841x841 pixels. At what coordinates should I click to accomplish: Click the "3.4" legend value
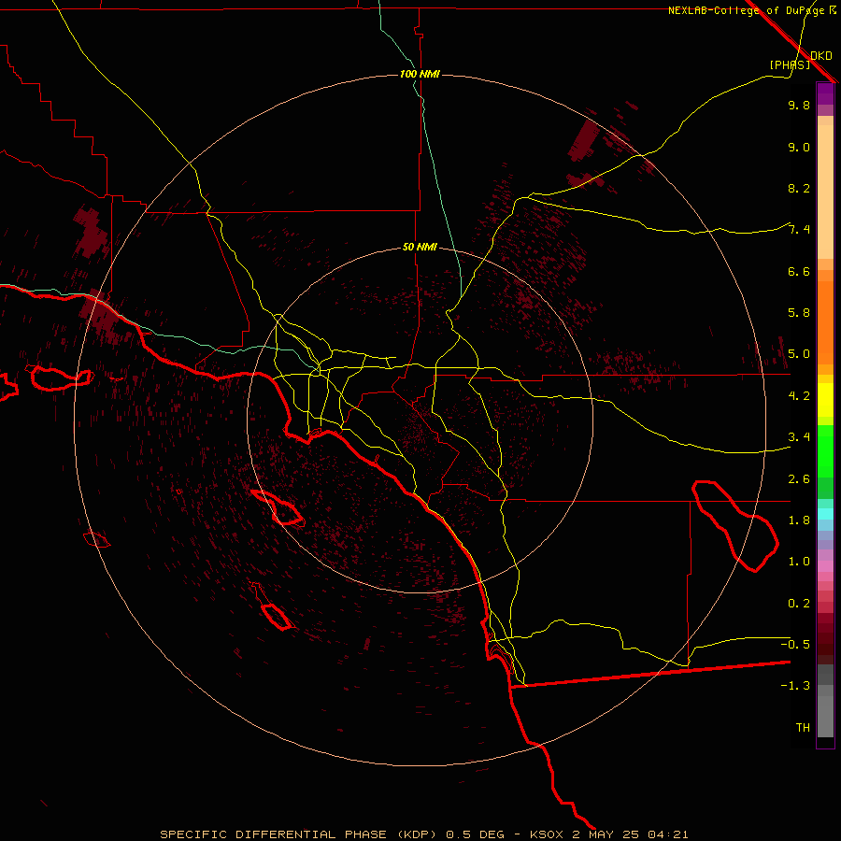[799, 437]
